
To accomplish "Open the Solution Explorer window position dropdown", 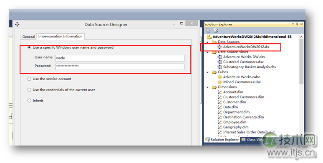I will coord(293,24).
